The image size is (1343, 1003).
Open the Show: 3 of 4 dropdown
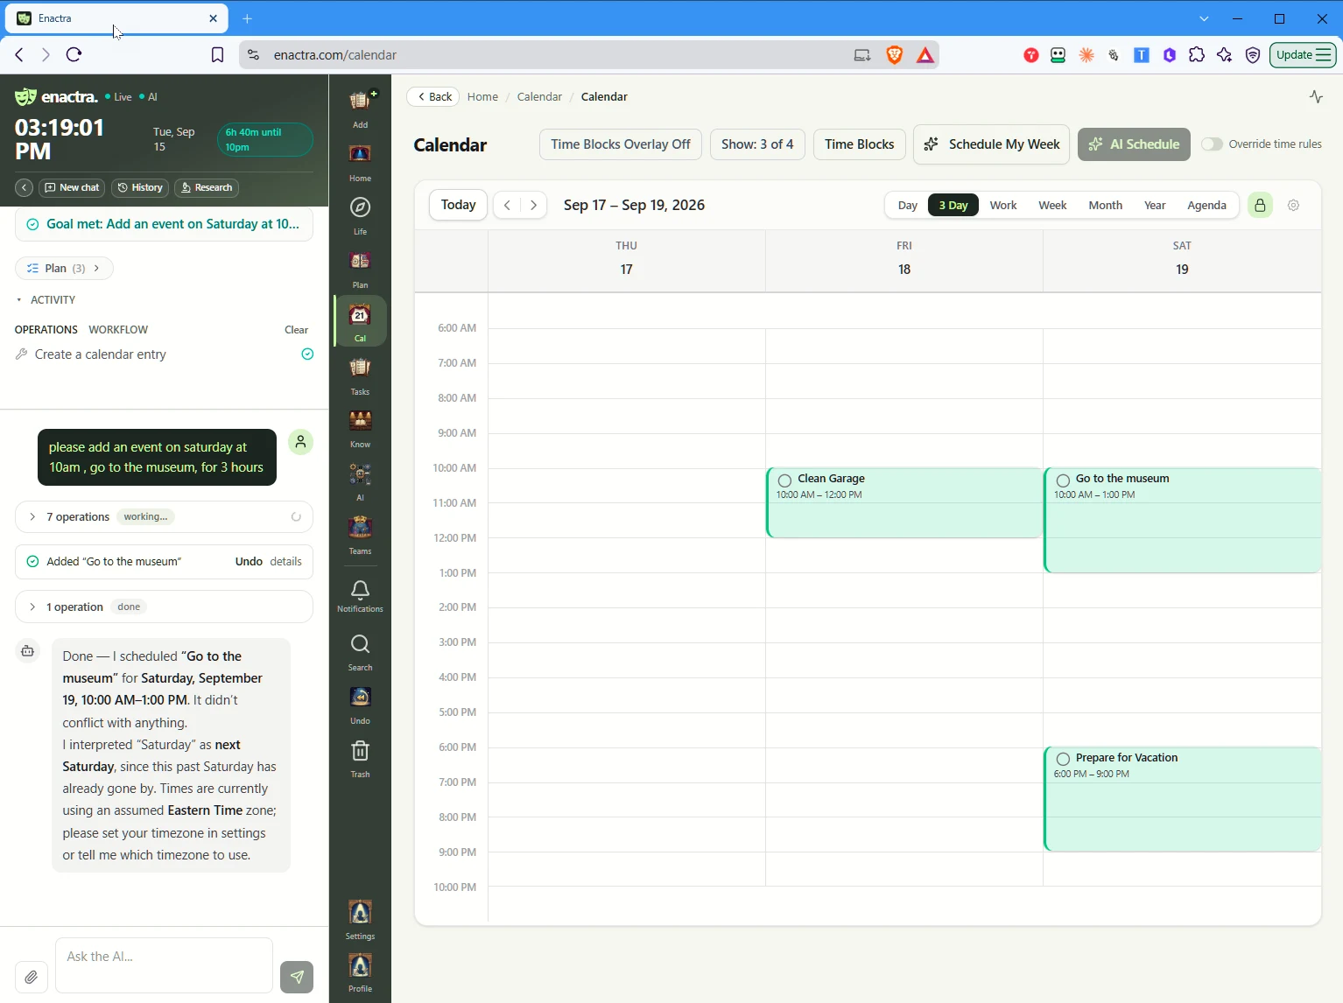[757, 144]
